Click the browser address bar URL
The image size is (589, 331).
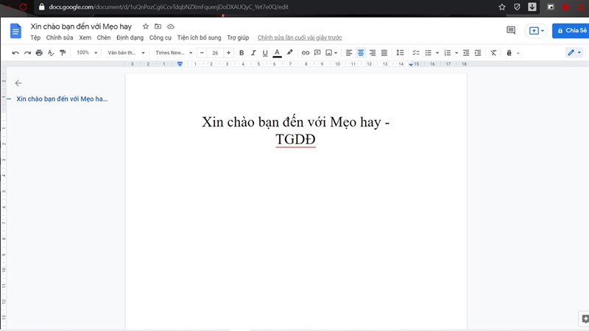click(x=169, y=7)
